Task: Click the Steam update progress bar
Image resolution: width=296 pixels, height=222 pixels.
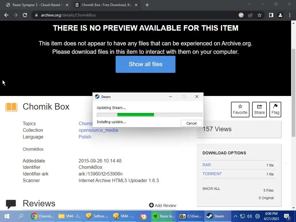Action: (149, 114)
